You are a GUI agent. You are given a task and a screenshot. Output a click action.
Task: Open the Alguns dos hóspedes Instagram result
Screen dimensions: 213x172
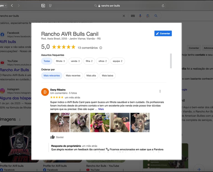pos(16,98)
